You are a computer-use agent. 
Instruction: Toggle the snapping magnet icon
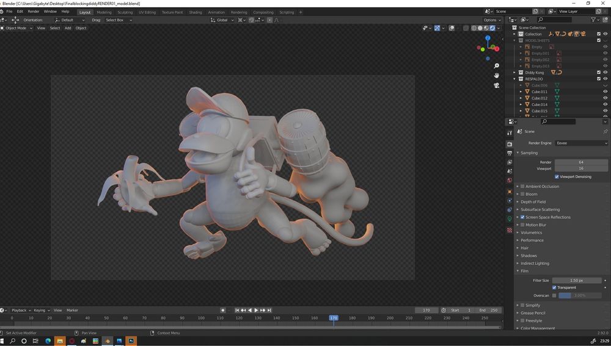[x=251, y=20]
